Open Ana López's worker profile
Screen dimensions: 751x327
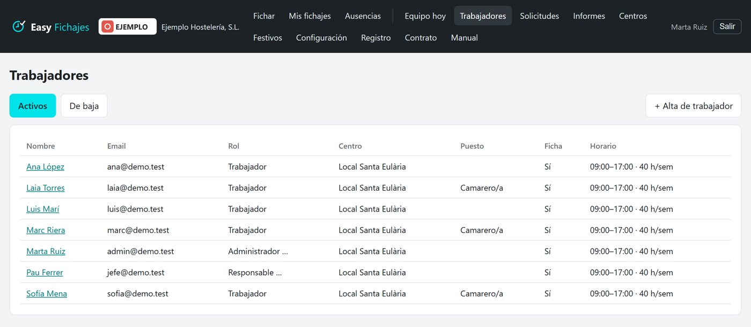pos(45,166)
